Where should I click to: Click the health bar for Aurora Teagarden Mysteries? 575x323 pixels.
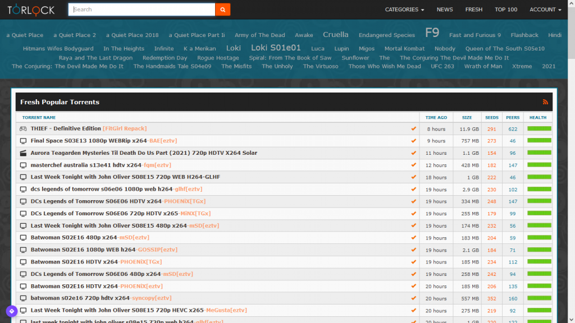(539, 153)
